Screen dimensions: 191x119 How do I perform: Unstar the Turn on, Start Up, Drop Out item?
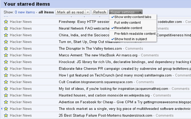tap(6, 42)
